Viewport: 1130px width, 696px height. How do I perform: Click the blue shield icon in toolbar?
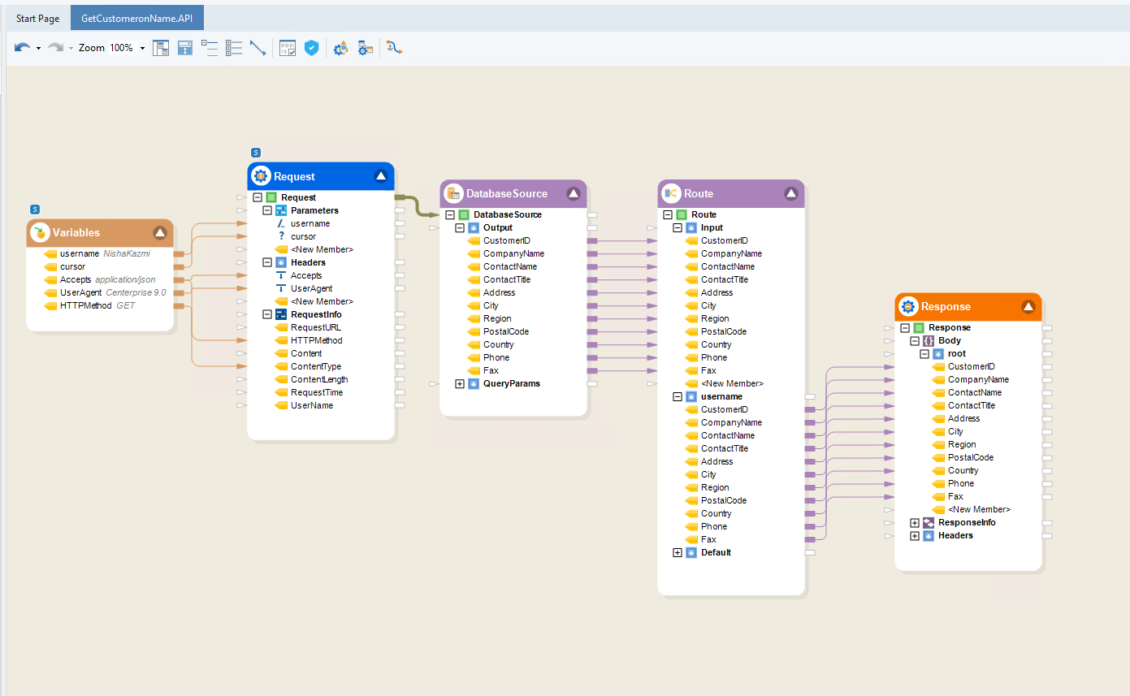pos(311,48)
